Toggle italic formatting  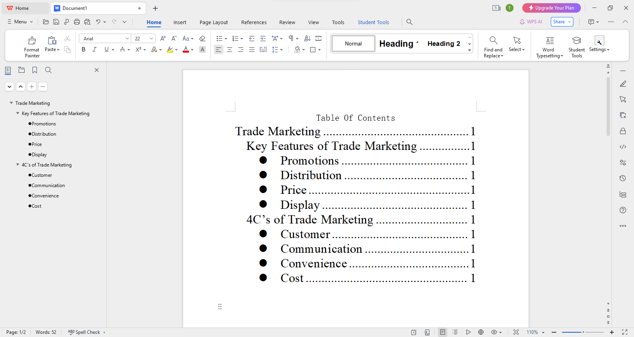tap(94, 49)
